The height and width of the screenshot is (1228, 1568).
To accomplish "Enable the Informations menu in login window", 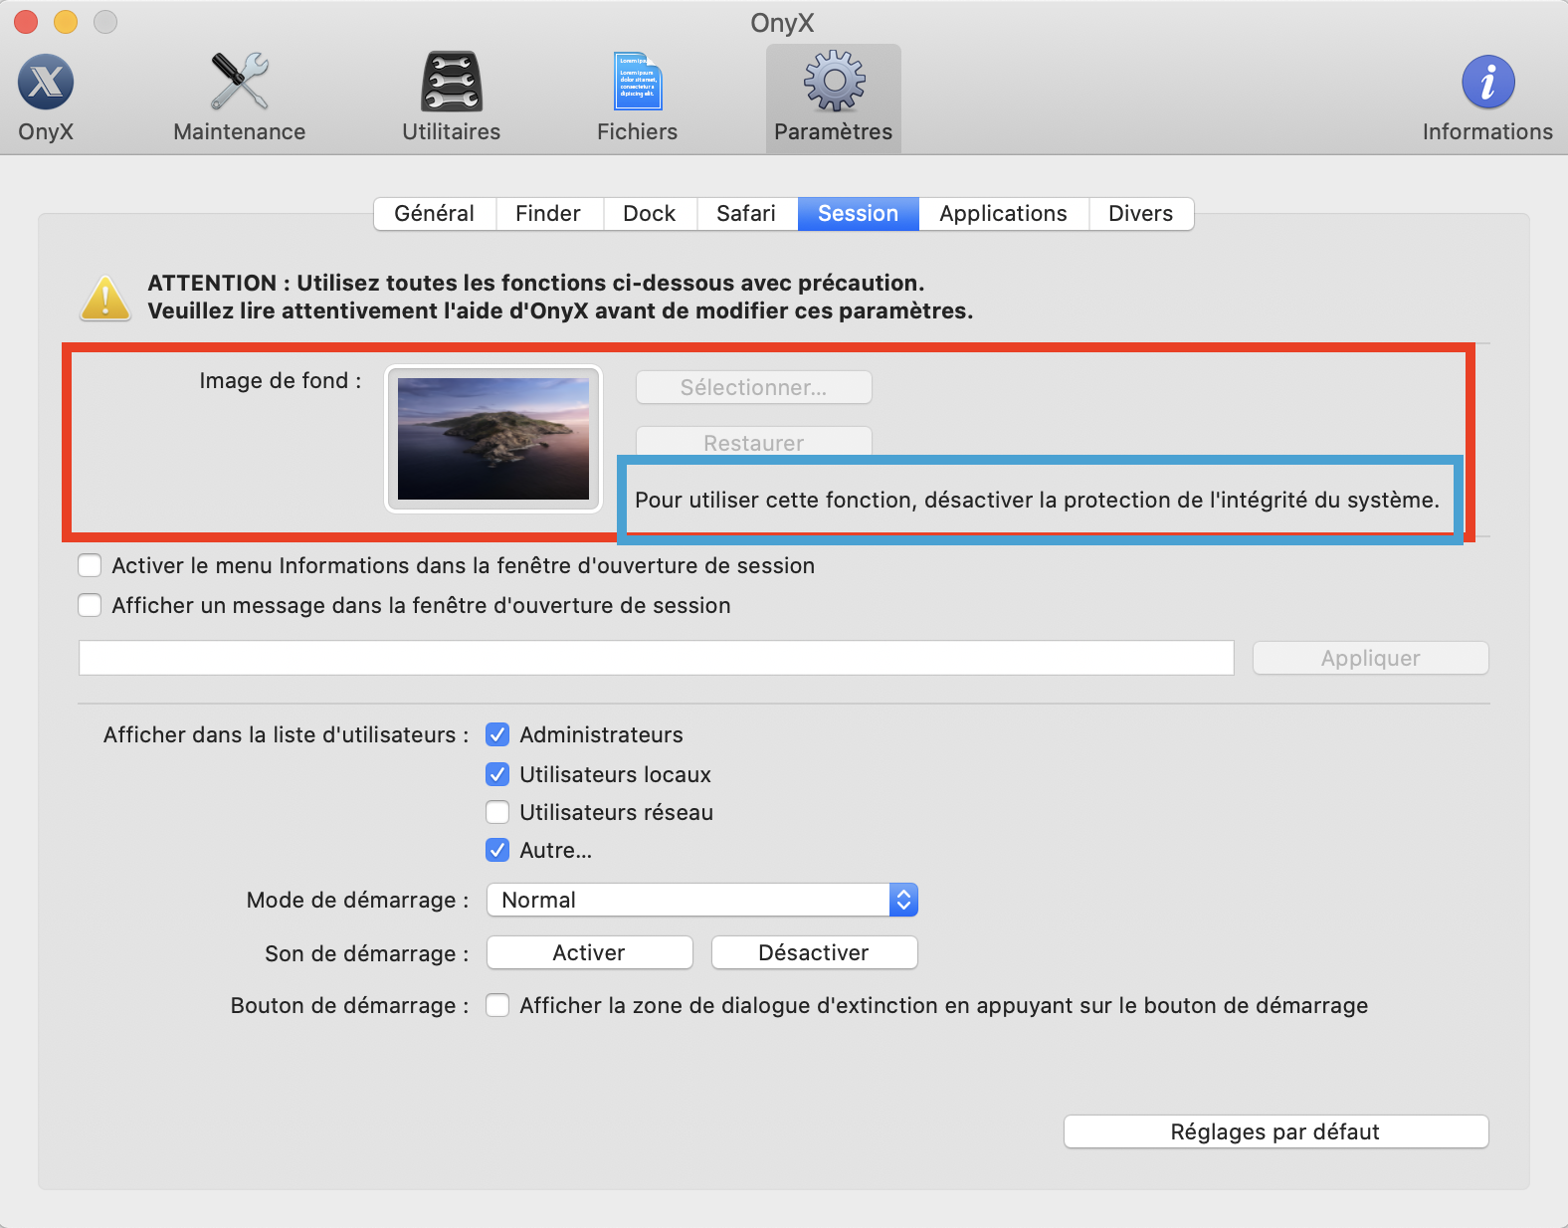I will point(90,566).
